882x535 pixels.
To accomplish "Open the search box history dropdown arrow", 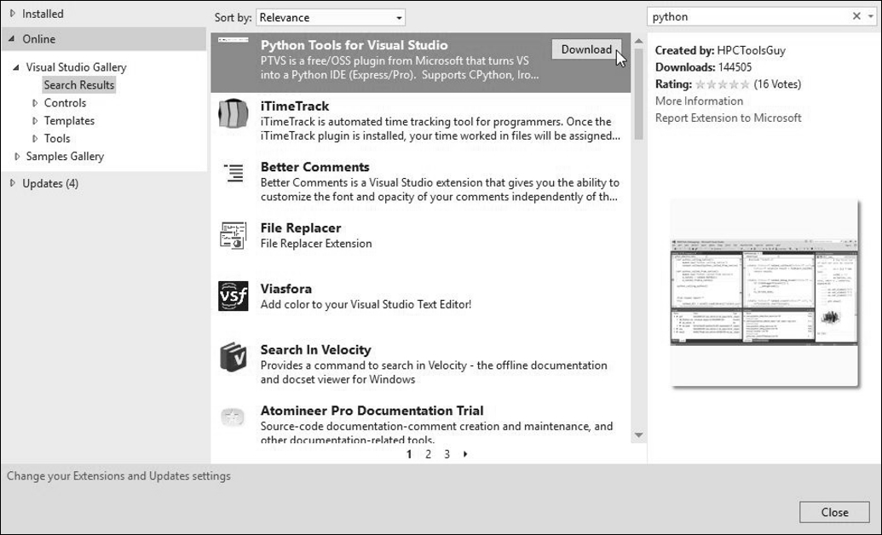I will tap(871, 17).
